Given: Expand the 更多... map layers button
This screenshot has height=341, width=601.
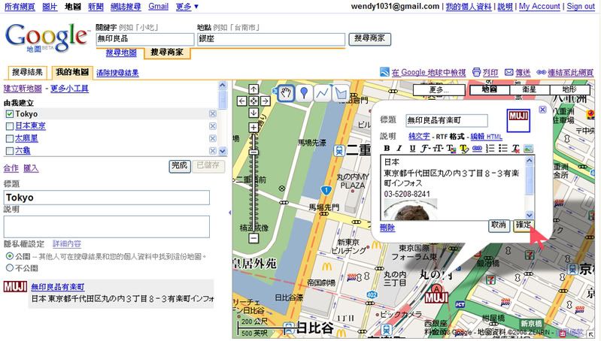Looking at the screenshot, I should coord(438,89).
